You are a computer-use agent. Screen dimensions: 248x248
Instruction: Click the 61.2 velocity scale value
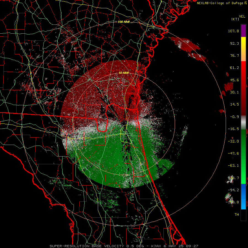(234, 68)
